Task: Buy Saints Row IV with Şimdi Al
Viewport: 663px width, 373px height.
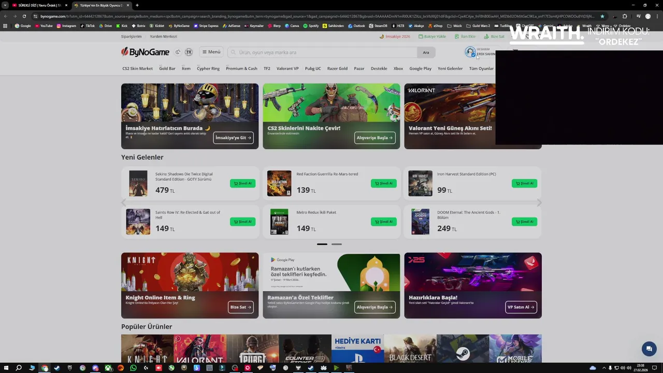Action: click(242, 222)
